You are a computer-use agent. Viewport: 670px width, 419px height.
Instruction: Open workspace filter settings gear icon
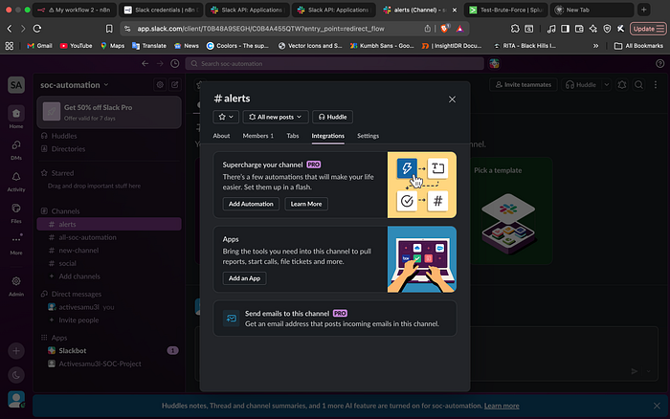tap(160, 84)
